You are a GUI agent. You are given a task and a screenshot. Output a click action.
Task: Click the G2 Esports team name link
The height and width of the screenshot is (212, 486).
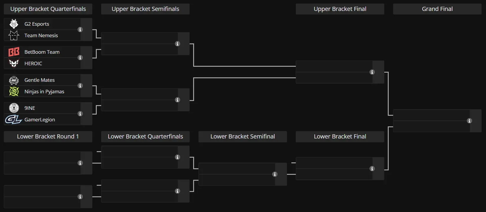tap(37, 24)
